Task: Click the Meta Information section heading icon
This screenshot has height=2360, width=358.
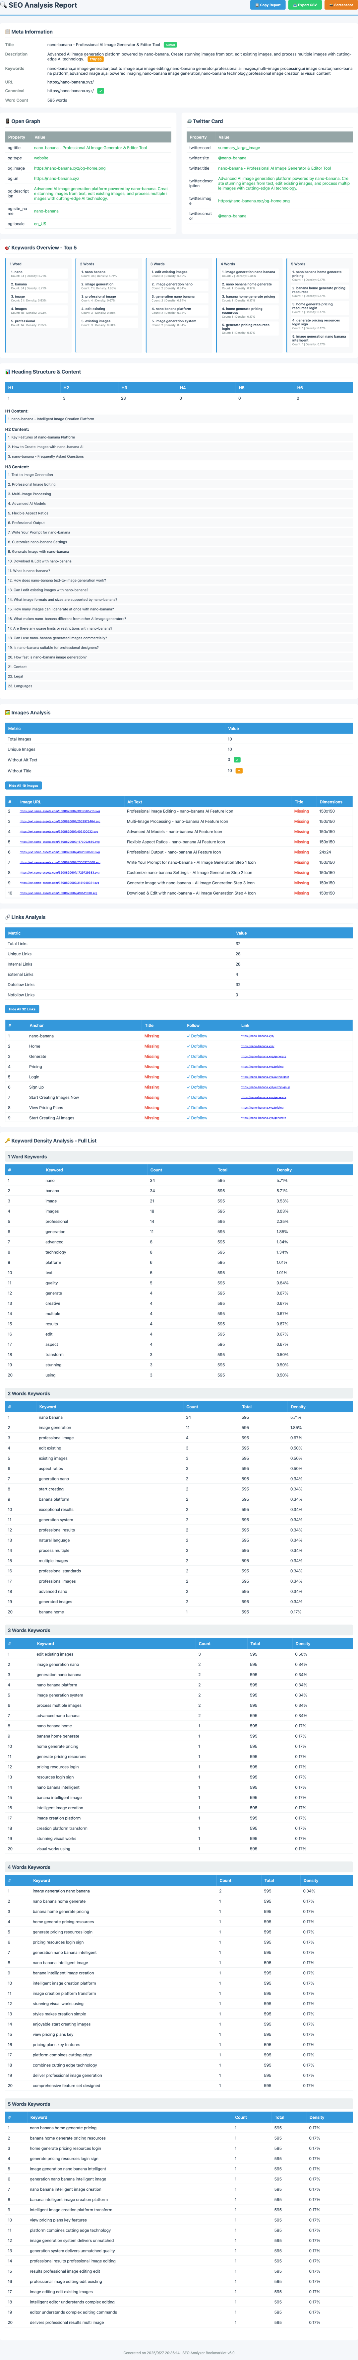Action: pyautogui.click(x=7, y=32)
